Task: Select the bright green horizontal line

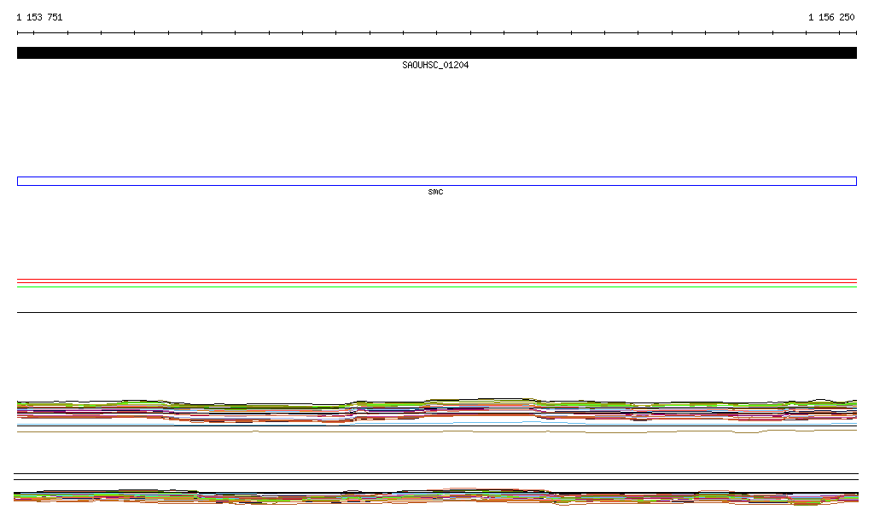Action: click(x=436, y=287)
